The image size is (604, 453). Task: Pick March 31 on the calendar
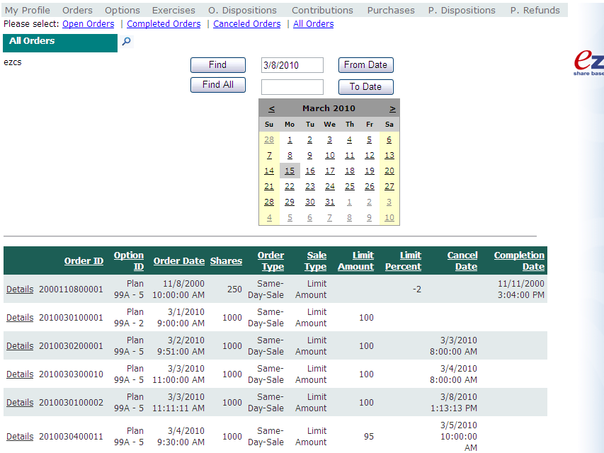[329, 202]
